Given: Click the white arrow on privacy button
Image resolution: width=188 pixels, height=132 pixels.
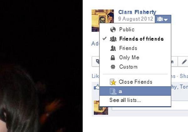Looking at the screenshot, I should [x=166, y=20].
